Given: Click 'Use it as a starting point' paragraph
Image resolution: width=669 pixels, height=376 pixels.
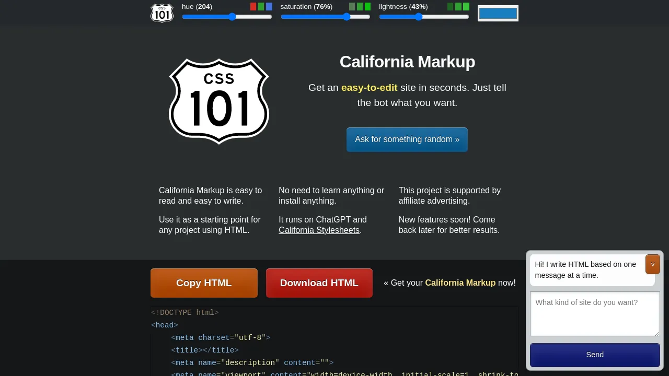Looking at the screenshot, I should pos(210,225).
